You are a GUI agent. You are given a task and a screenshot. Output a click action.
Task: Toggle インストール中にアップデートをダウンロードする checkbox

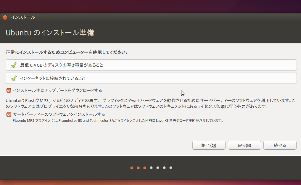pyautogui.click(x=9, y=90)
